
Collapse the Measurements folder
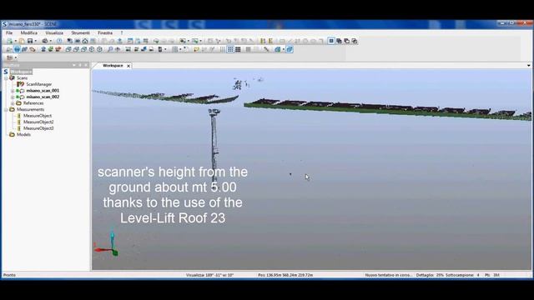point(6,109)
